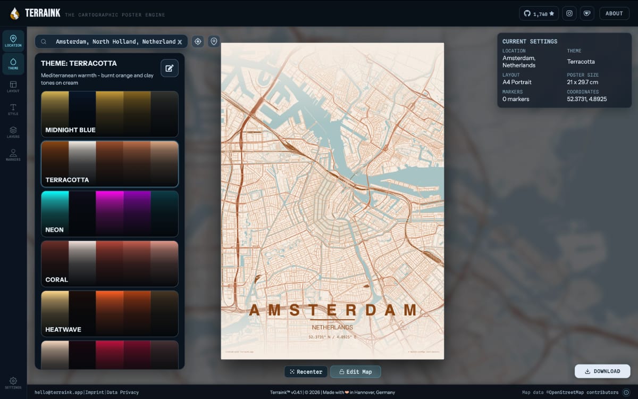Open Settings gear in sidebar
The height and width of the screenshot is (399, 638).
pos(13,383)
